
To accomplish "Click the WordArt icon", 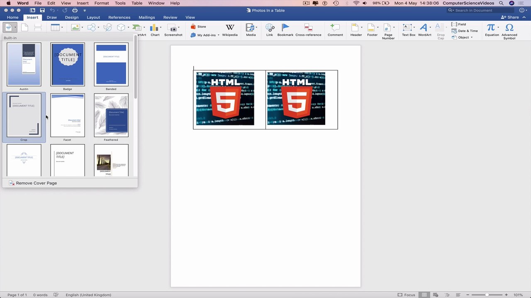I will [x=424, y=28].
